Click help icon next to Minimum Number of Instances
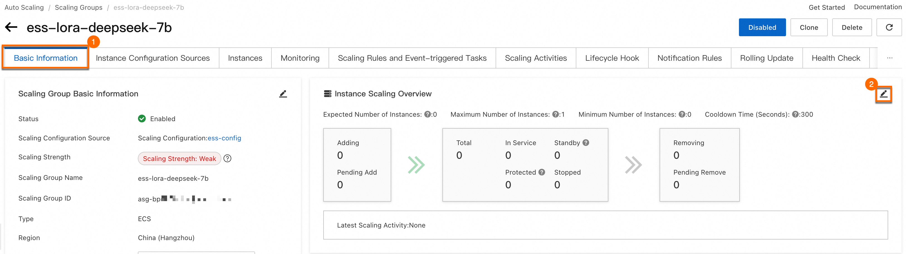Viewport: 906px width, 254px height. tap(682, 114)
